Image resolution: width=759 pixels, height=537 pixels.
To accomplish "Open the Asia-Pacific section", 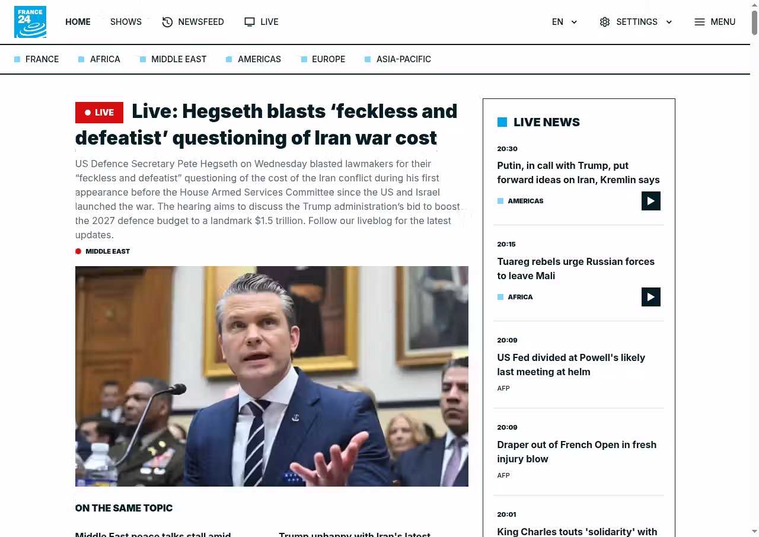I will (403, 59).
